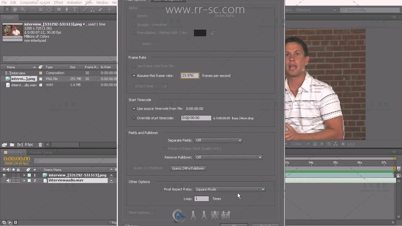
Task: Click the More Options button
Action: click(140, 213)
